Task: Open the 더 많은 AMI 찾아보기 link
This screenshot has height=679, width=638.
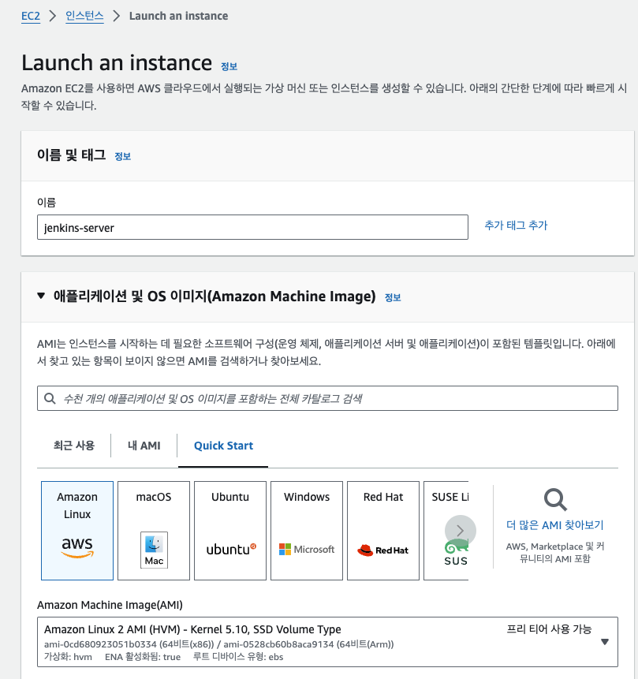Action: (x=555, y=525)
